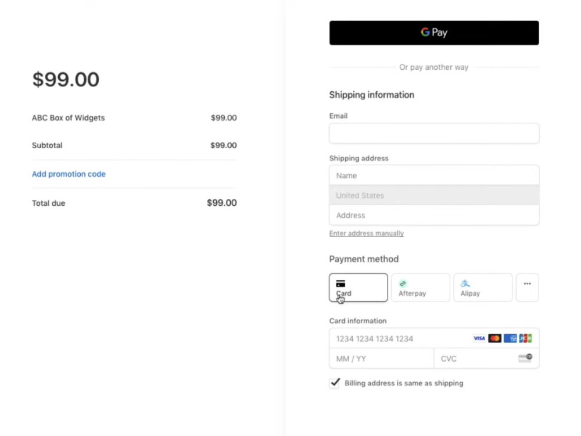Click the American Express brand icon
581x436 pixels.
tap(510, 338)
